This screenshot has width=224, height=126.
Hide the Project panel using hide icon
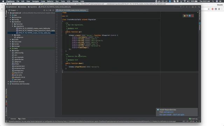tap(53, 10)
